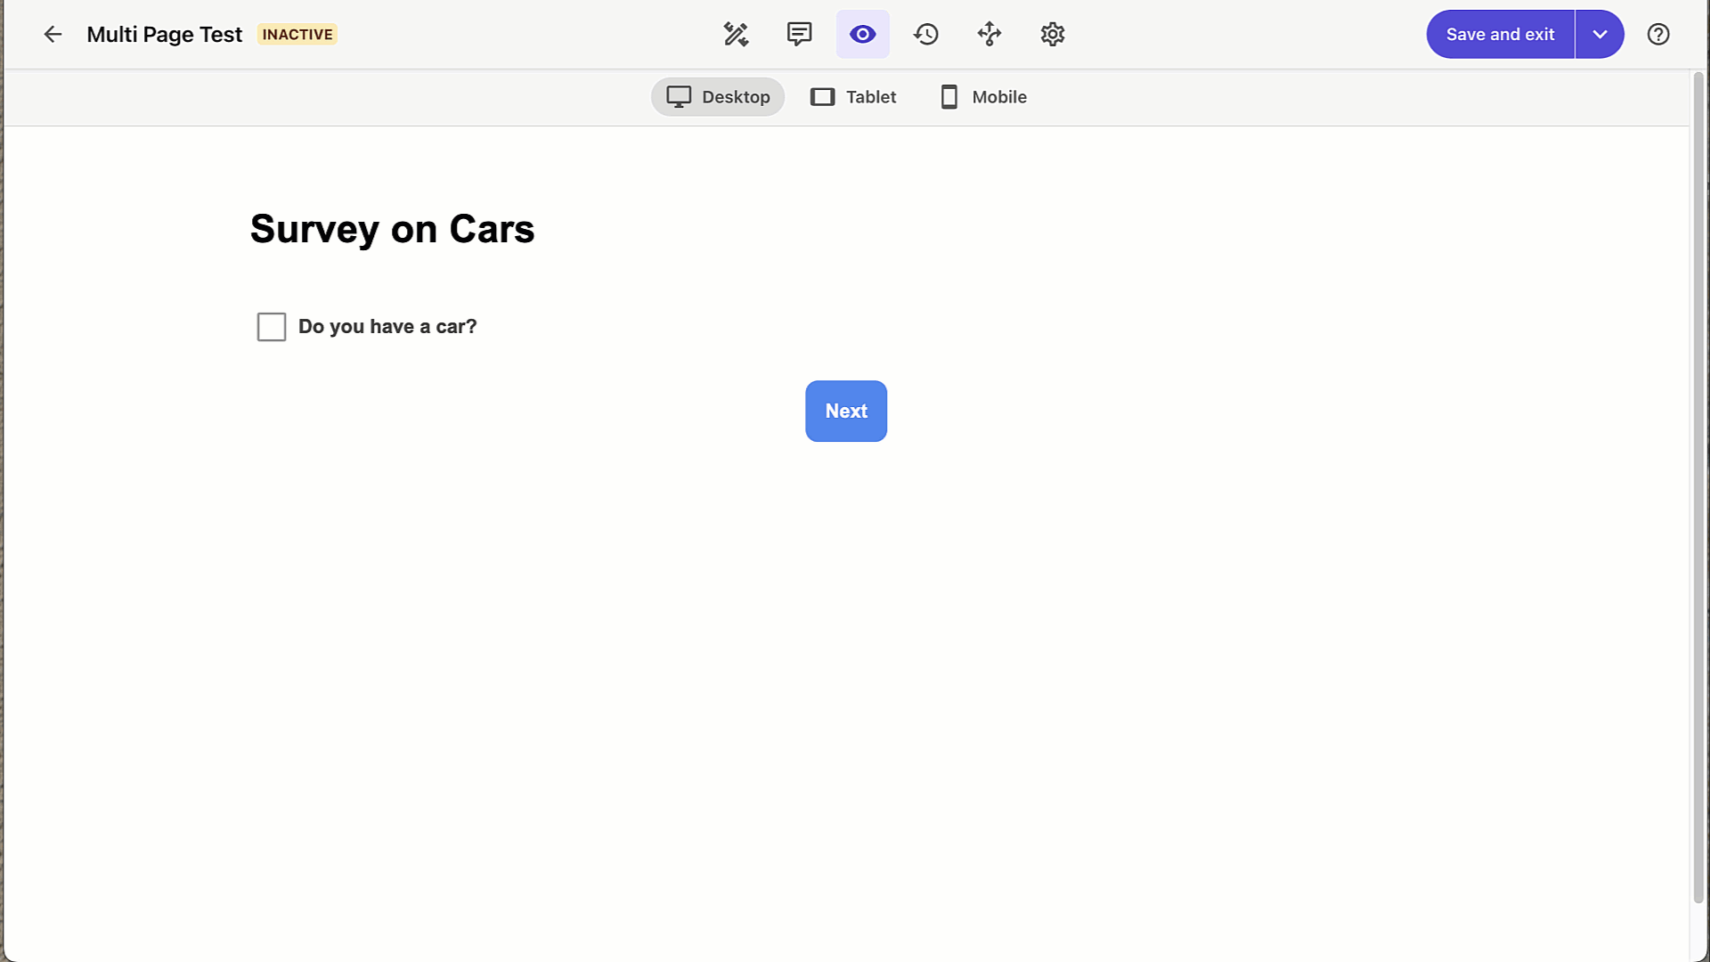This screenshot has width=1710, height=962.
Task: Check the Do you have a car checkbox
Action: [x=272, y=327]
